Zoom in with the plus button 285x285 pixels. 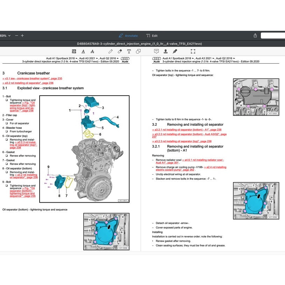[x=22, y=35]
